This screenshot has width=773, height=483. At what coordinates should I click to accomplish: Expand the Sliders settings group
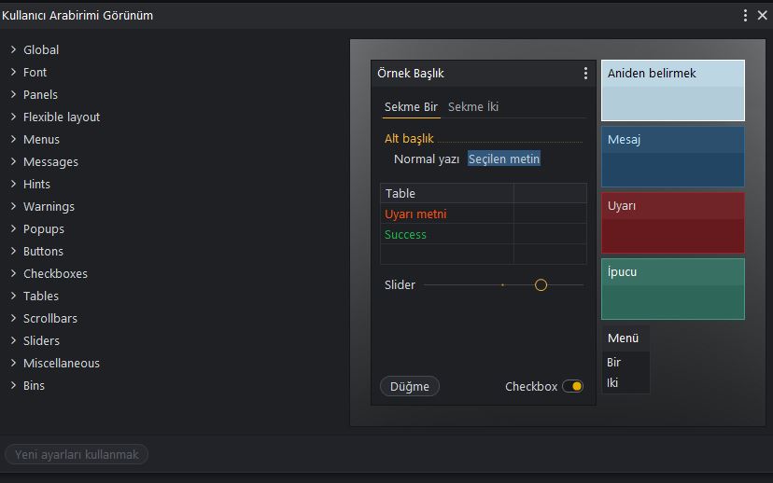point(13,340)
